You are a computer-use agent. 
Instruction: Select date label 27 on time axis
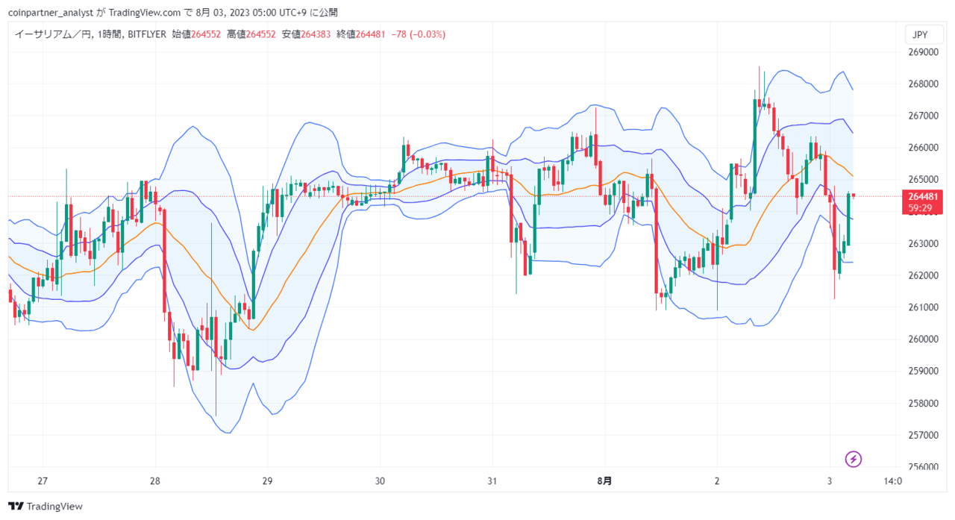pyautogui.click(x=43, y=481)
